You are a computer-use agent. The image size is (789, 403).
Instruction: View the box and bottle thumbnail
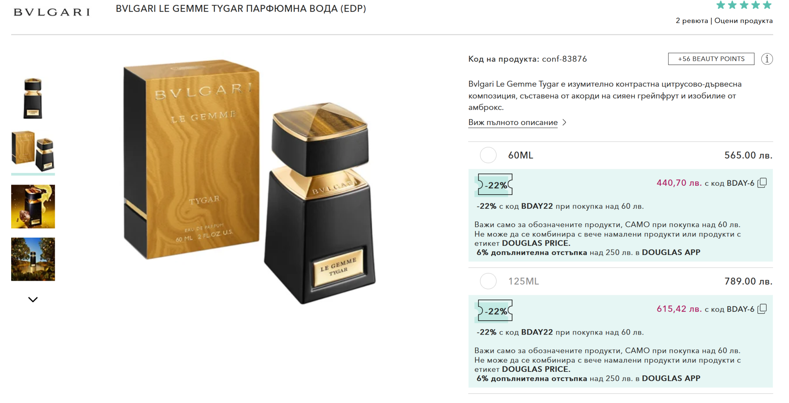[33, 151]
